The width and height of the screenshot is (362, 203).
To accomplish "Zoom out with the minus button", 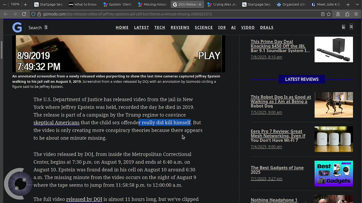I will tap(5, 5).
